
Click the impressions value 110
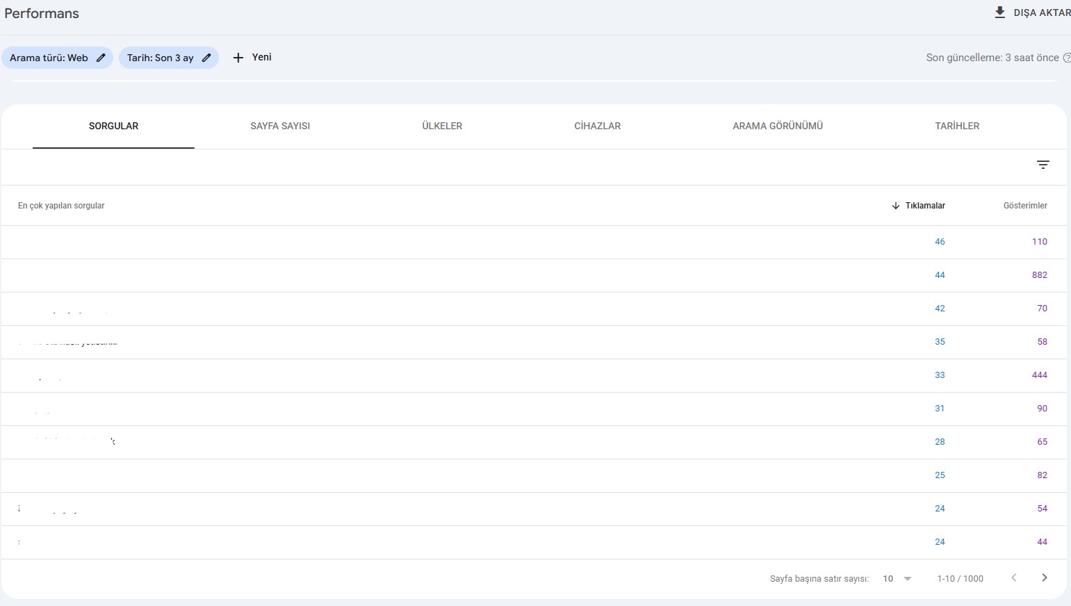(x=1040, y=242)
